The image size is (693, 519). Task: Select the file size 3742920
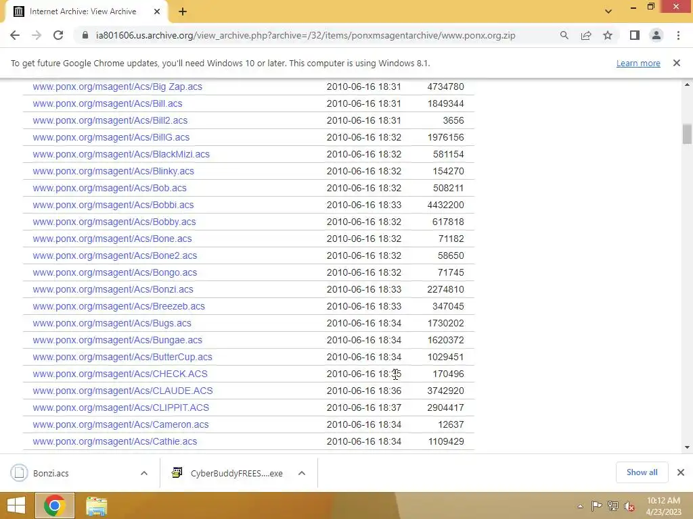[x=445, y=391]
